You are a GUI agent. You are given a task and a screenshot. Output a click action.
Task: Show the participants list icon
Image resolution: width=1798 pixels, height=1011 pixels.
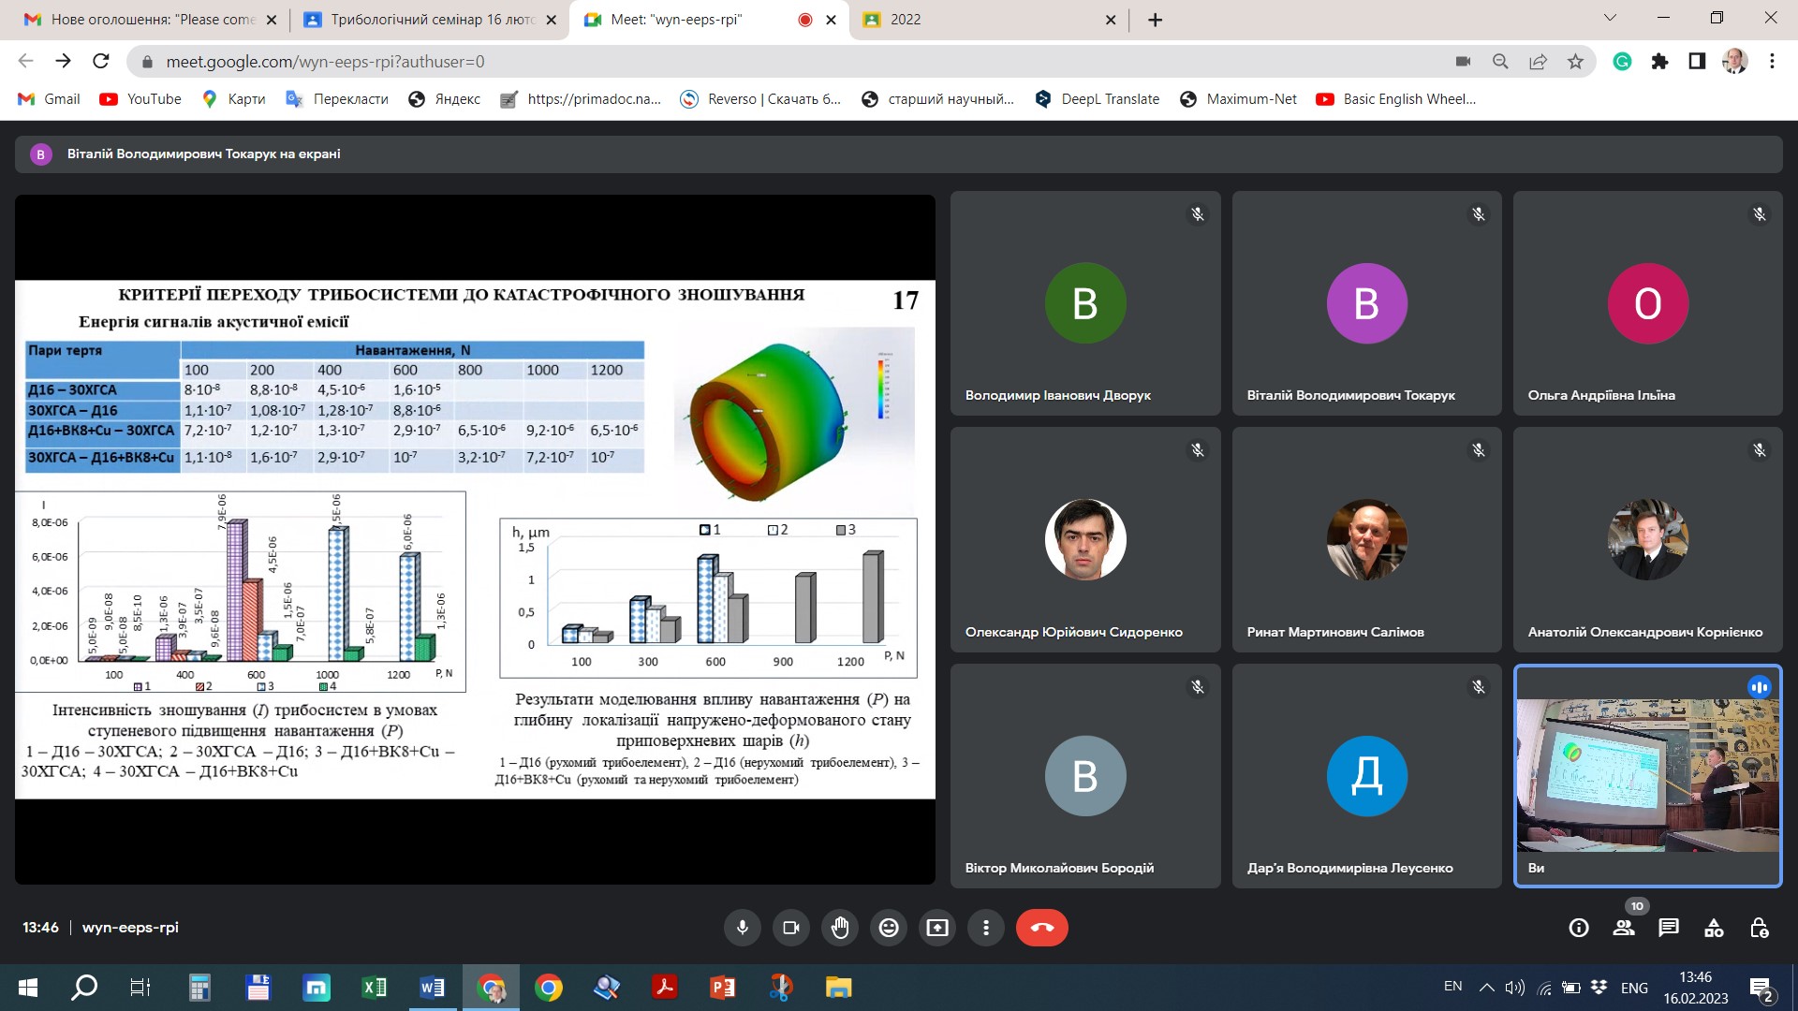(x=1624, y=928)
